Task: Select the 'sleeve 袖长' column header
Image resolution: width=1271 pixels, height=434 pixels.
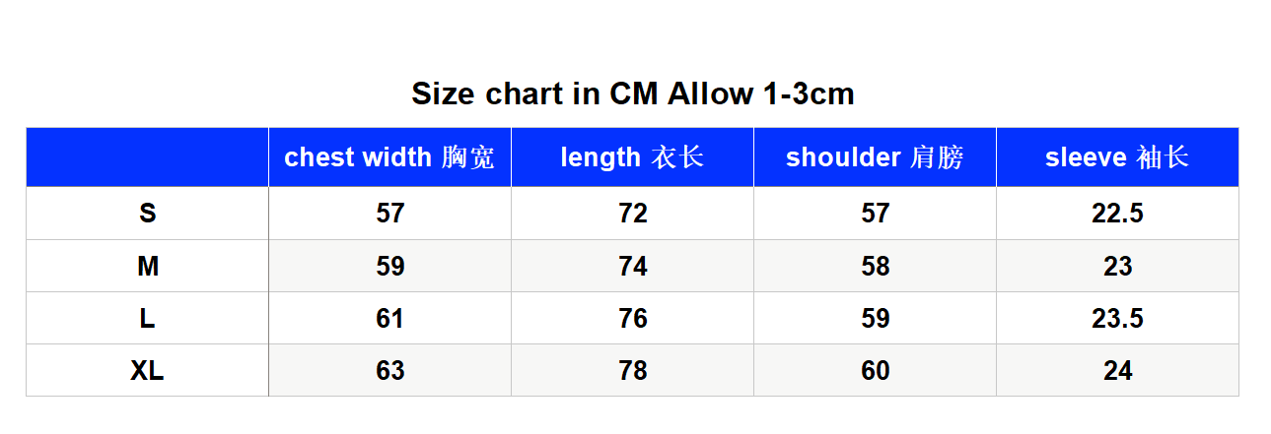Action: 1117,157
